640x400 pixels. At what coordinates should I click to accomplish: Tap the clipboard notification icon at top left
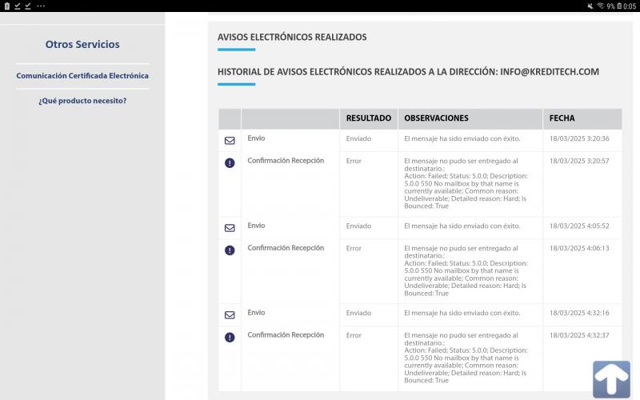pyautogui.click(x=7, y=6)
